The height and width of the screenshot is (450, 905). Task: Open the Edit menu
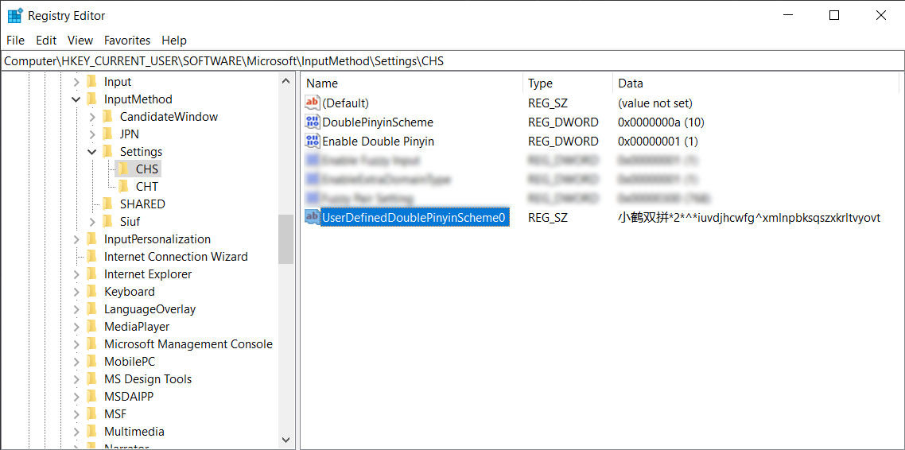pyautogui.click(x=46, y=41)
